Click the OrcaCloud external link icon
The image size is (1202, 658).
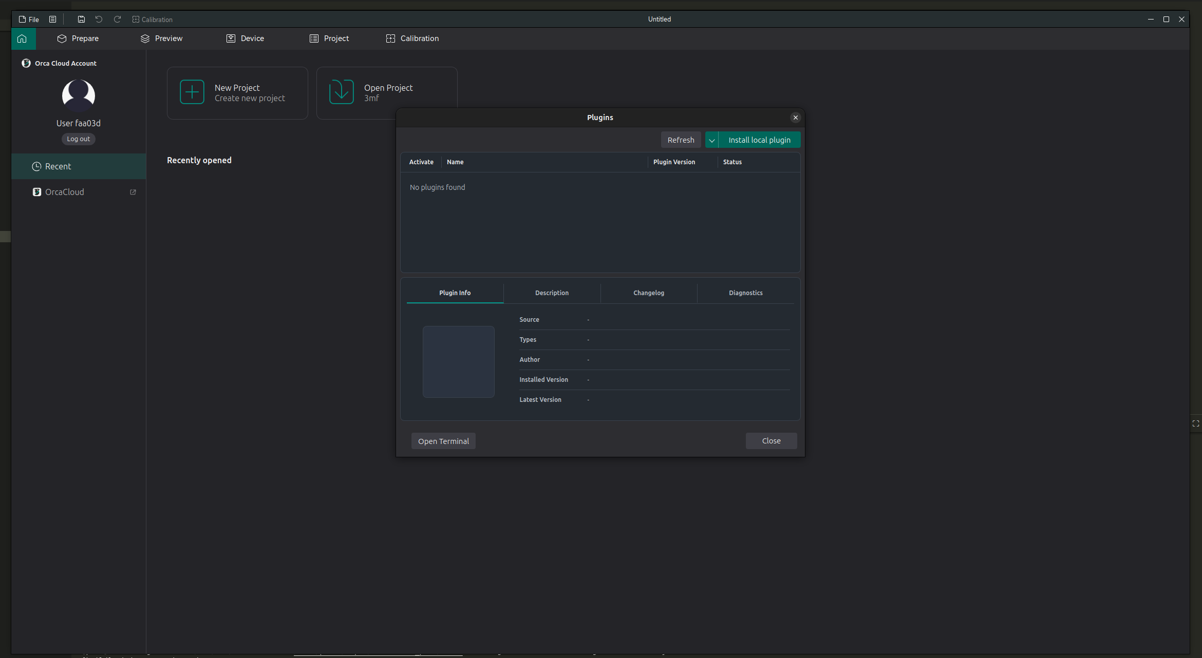(x=133, y=192)
